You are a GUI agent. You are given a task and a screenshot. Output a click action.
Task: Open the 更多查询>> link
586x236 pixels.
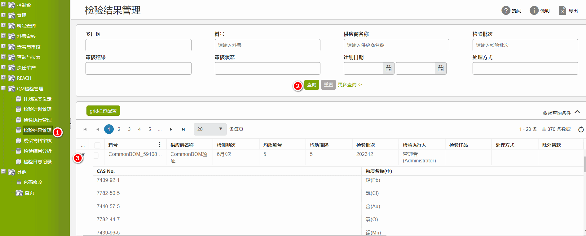point(350,85)
